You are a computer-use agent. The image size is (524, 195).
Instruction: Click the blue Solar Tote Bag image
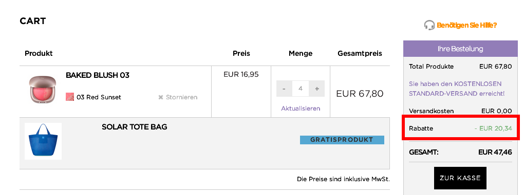point(43,141)
